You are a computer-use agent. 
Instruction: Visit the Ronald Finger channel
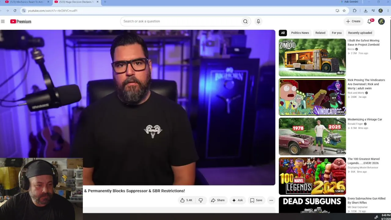(355, 124)
